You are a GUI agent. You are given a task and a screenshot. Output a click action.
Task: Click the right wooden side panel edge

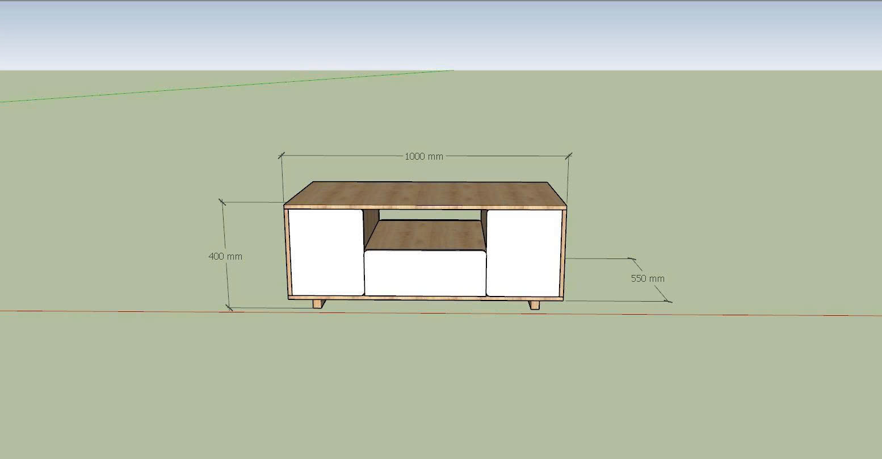coord(564,253)
